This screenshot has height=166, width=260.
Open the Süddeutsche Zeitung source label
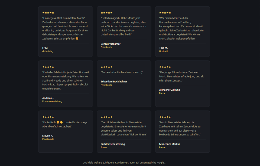coord(113,144)
